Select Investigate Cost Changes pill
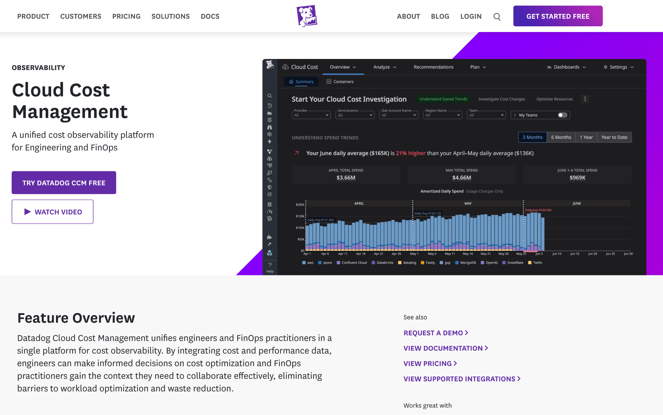 [x=502, y=99]
